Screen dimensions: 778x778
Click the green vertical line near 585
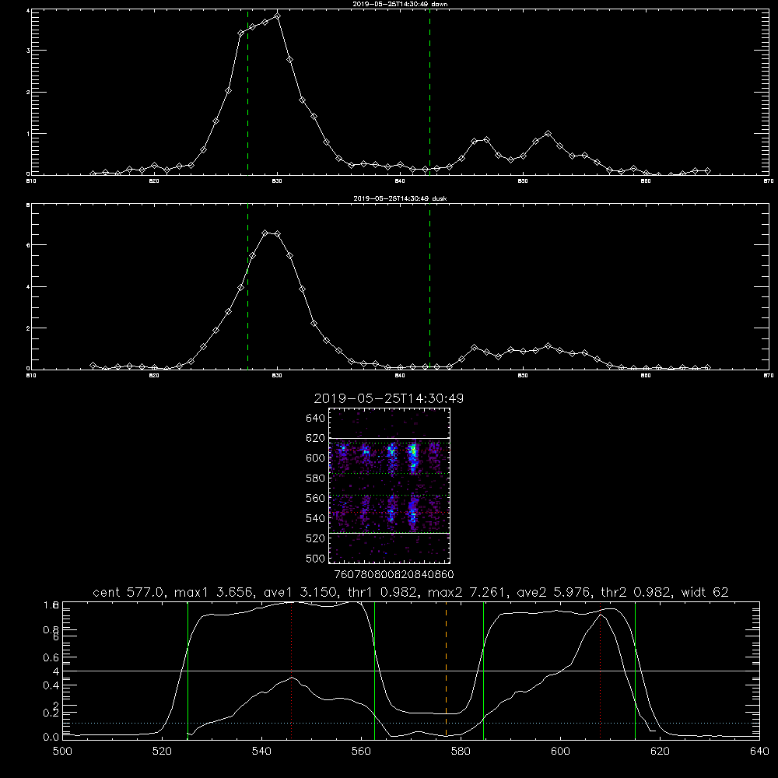tap(483, 671)
